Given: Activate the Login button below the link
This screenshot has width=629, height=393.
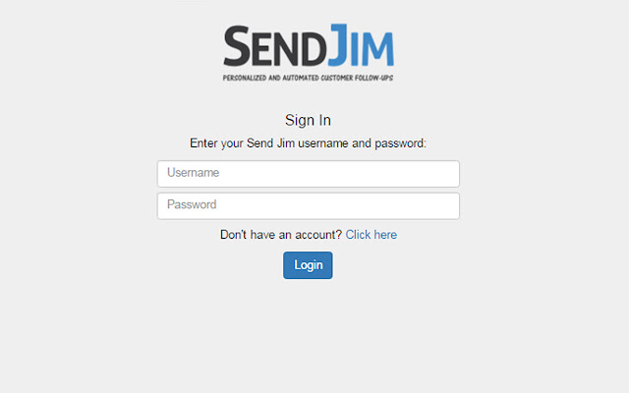Looking at the screenshot, I should 308,265.
